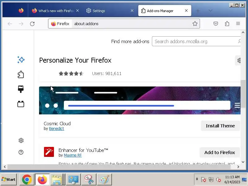The width and height of the screenshot is (248, 186).
Task: Open a new tab with plus button
Action: pyautogui.click(x=198, y=11)
